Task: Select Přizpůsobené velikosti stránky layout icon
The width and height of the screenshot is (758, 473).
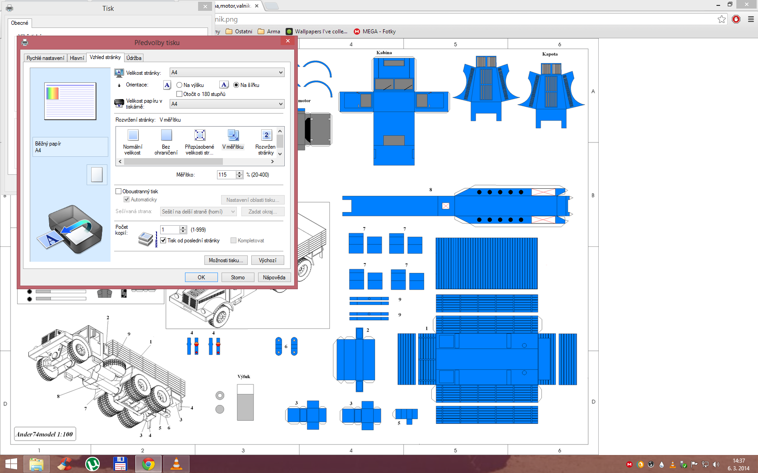Action: pyautogui.click(x=199, y=135)
